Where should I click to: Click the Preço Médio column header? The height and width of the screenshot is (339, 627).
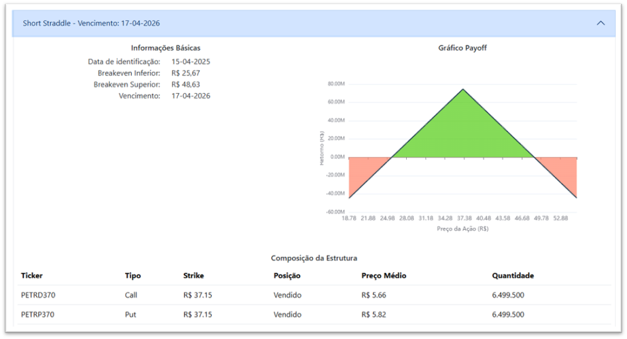click(x=384, y=276)
